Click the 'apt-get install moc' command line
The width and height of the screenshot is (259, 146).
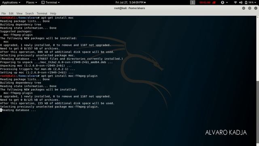[37, 18]
